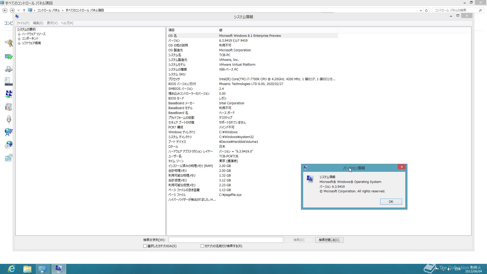Click the 日本 input language indicator
This screenshot has height=274, width=487.
[458, 269]
